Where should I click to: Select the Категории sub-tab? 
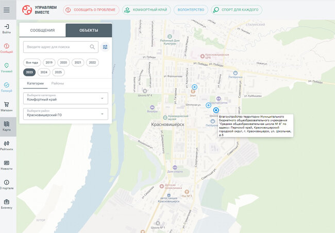(x=35, y=83)
